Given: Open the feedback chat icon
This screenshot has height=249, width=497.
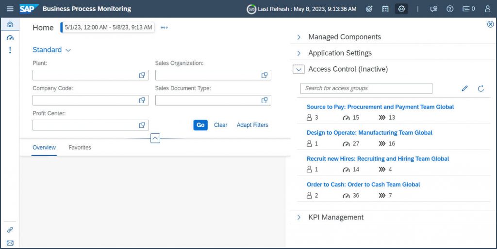Looking at the screenshot, I should (x=433, y=9).
